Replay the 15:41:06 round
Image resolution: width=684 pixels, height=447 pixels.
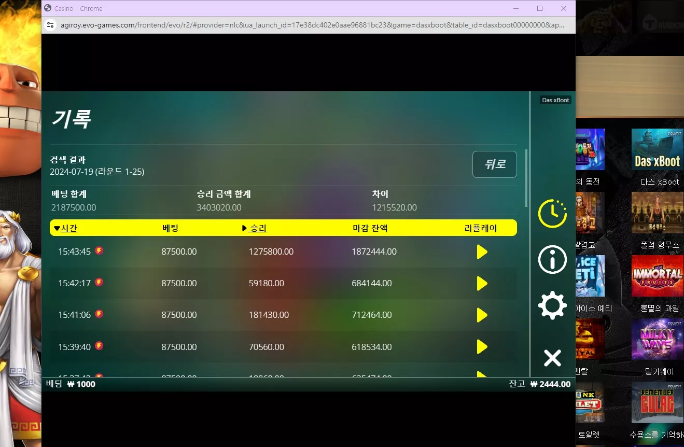click(x=482, y=315)
